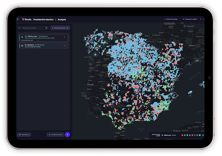The width and height of the screenshot is (222, 156).
Task: Open the hamburger menu in top bar
Action: click(18, 19)
